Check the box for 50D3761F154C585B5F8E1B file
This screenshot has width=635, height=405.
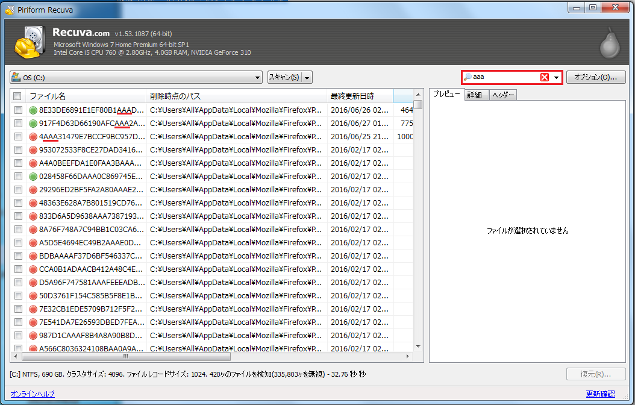coord(18,296)
